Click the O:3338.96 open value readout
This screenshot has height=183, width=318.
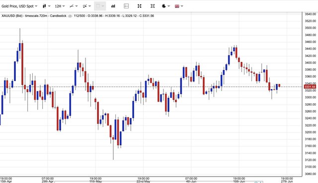click(x=95, y=16)
